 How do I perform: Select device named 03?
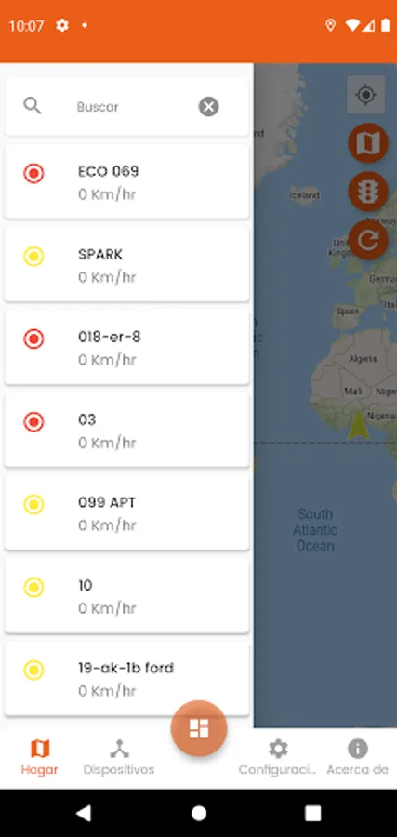(x=127, y=431)
